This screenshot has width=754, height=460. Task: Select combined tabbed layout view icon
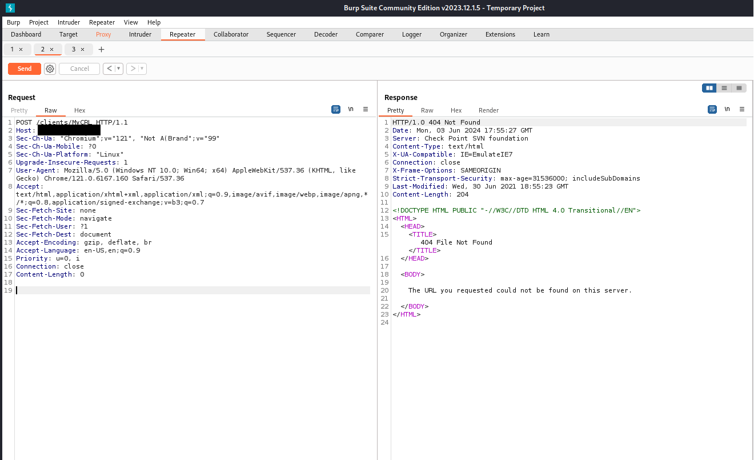point(739,88)
